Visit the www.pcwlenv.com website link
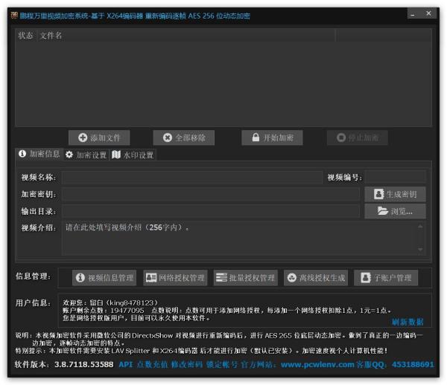Image resolution: width=447 pixels, height=385 pixels. click(317, 364)
